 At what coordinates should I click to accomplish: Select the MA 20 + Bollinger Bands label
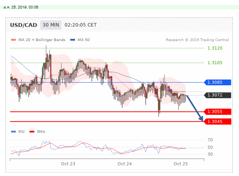42,40
